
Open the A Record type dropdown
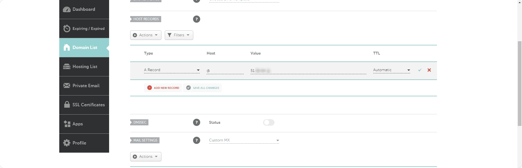172,70
